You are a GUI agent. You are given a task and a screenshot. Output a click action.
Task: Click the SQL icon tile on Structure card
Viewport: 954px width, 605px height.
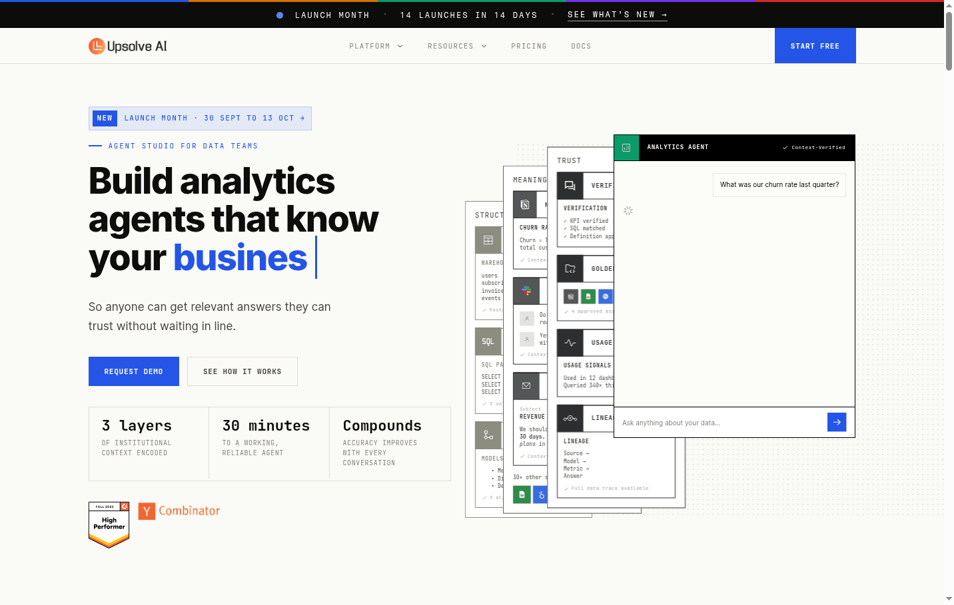488,341
